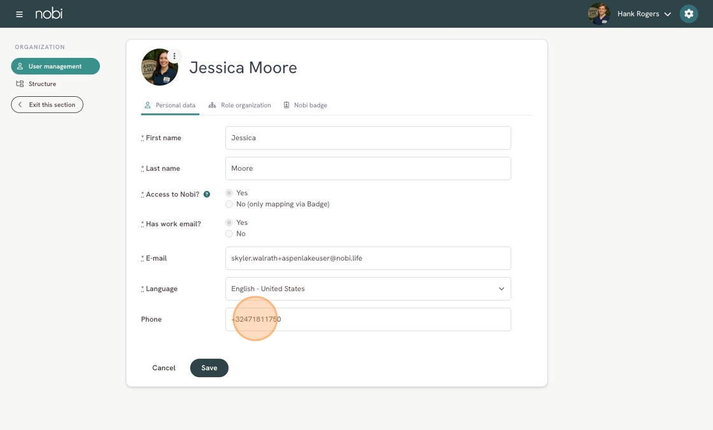Click the Structure sidebar icon
This screenshot has height=430, width=713.
[20, 83]
